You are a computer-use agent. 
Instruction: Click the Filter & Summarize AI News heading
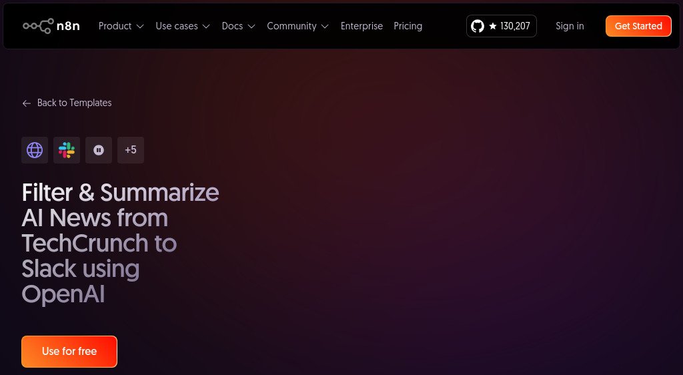120,243
